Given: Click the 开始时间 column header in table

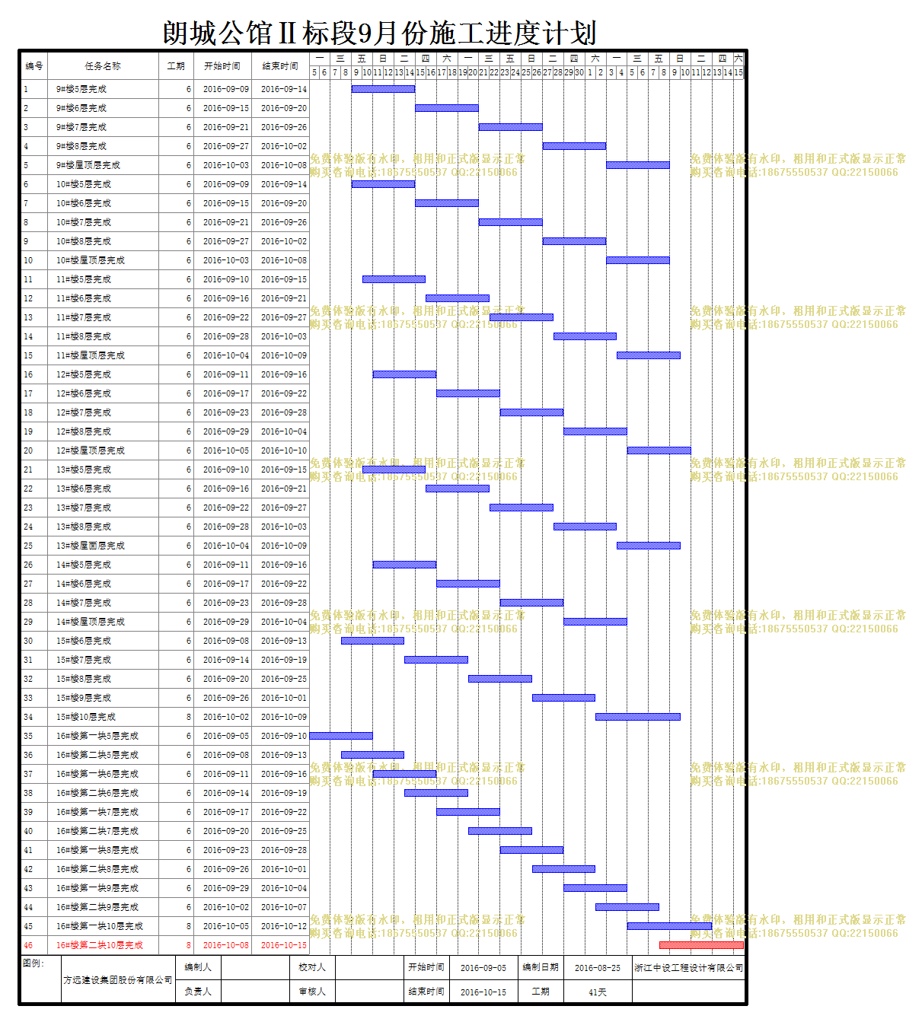Looking at the screenshot, I should 222,66.
